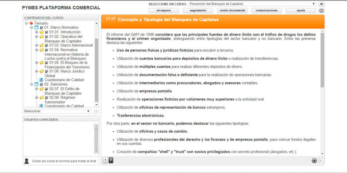Click folder icon of 01.06. Marco Jurídico

(x=41, y=71)
